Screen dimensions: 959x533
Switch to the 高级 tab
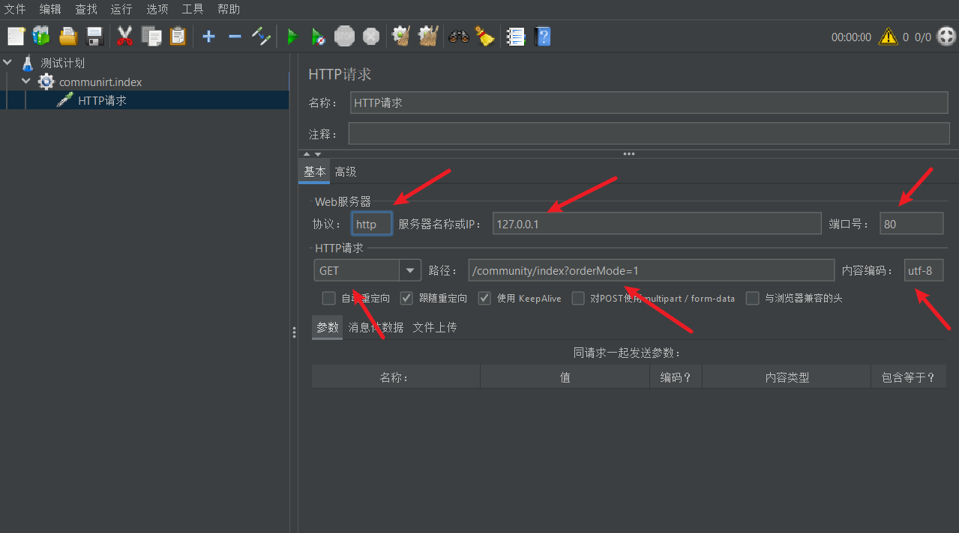point(346,171)
